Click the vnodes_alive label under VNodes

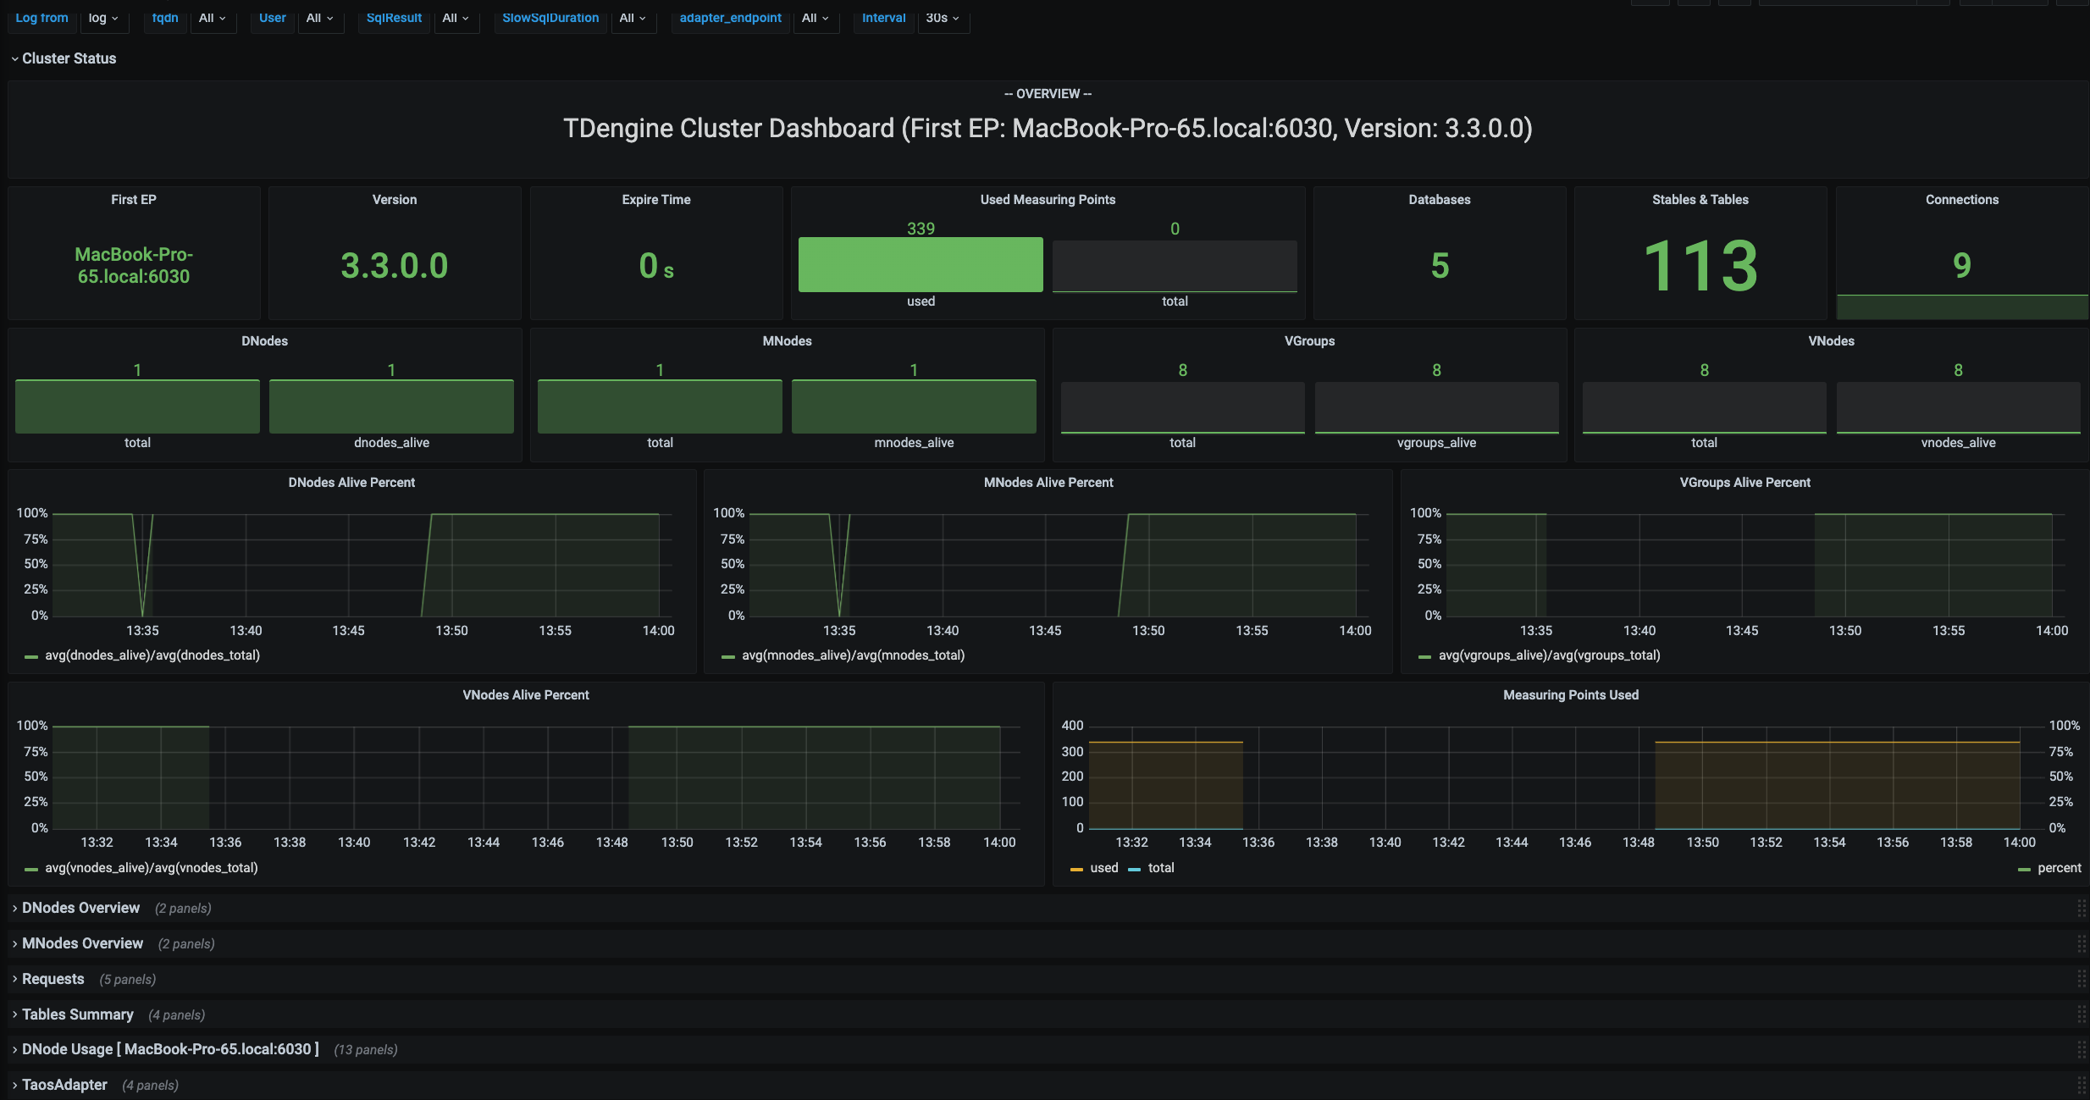pyautogui.click(x=1958, y=443)
